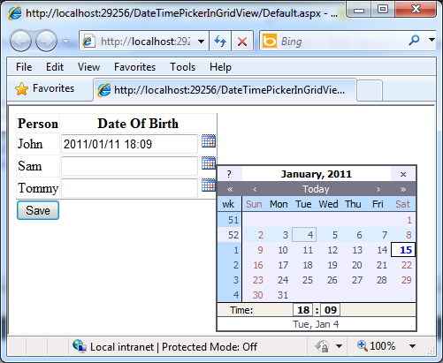Expand the address bar URL dropdown

[x=201, y=42]
